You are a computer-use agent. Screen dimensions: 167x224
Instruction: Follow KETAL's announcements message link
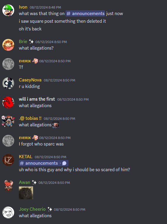44,163
